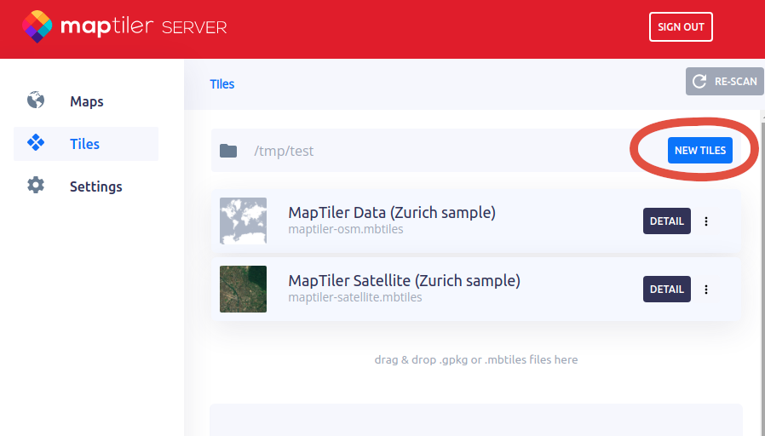Viewport: 765px width, 436px height.
Task: Click the Tiles breadcrumb link
Action: click(x=221, y=84)
